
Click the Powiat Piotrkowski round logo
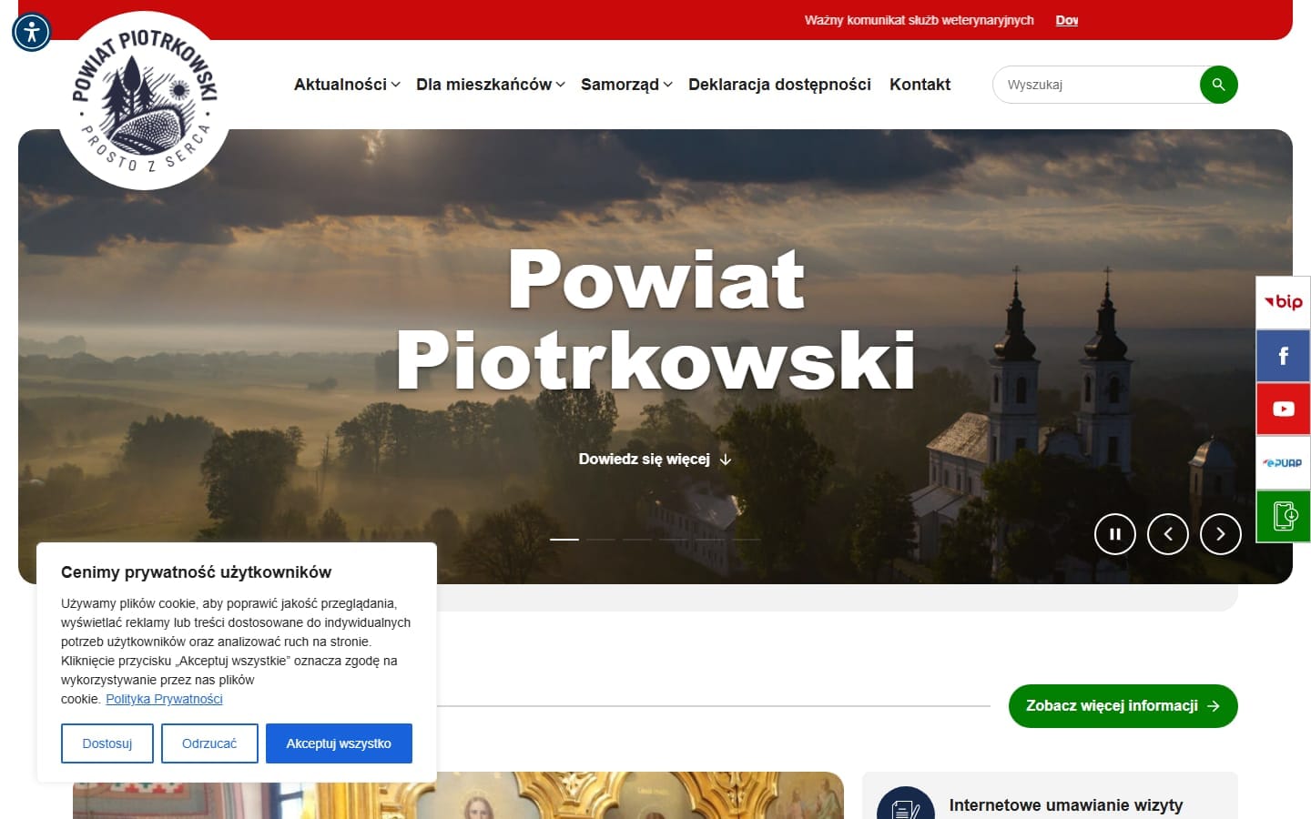[144, 100]
